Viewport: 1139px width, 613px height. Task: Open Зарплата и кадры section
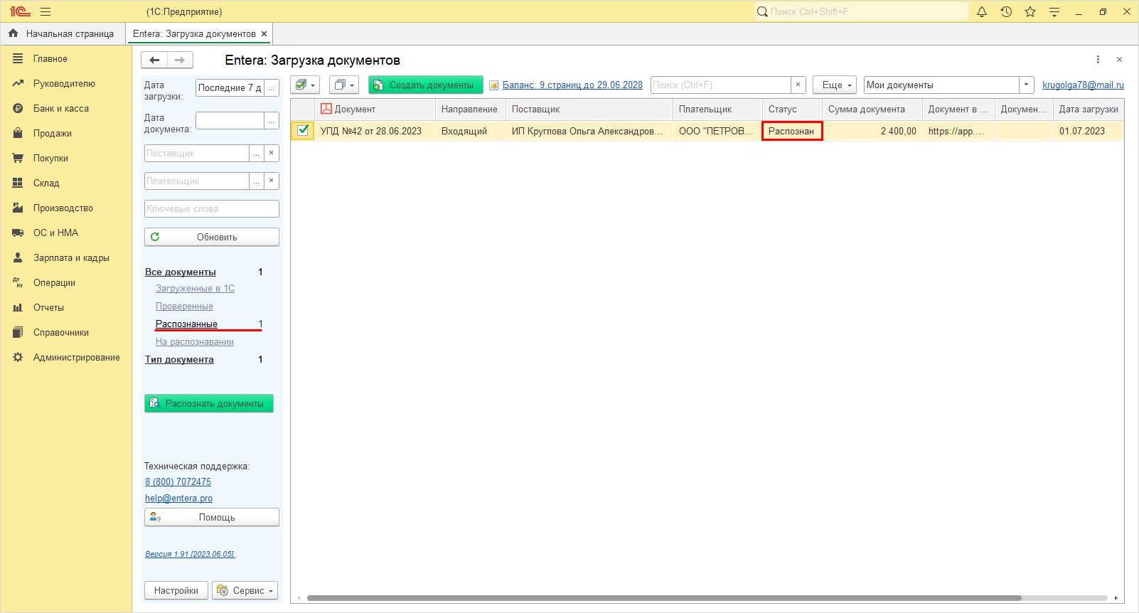(x=66, y=258)
